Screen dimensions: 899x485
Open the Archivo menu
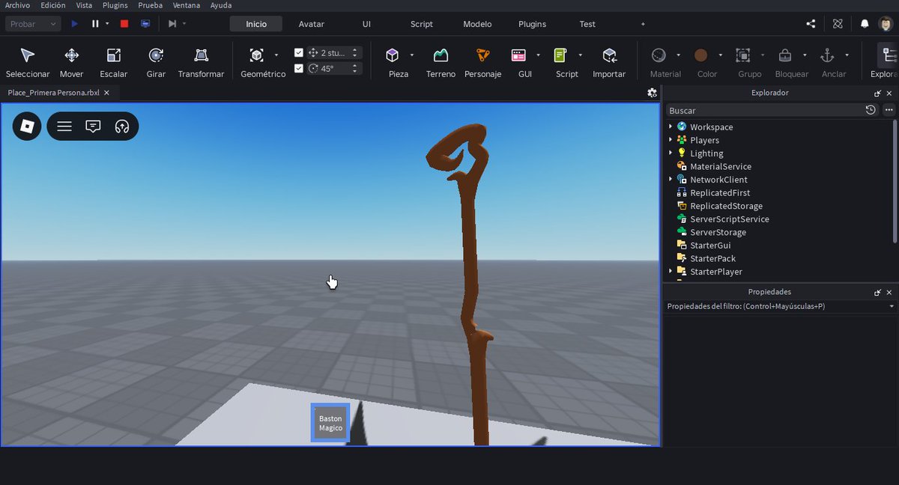pyautogui.click(x=17, y=5)
